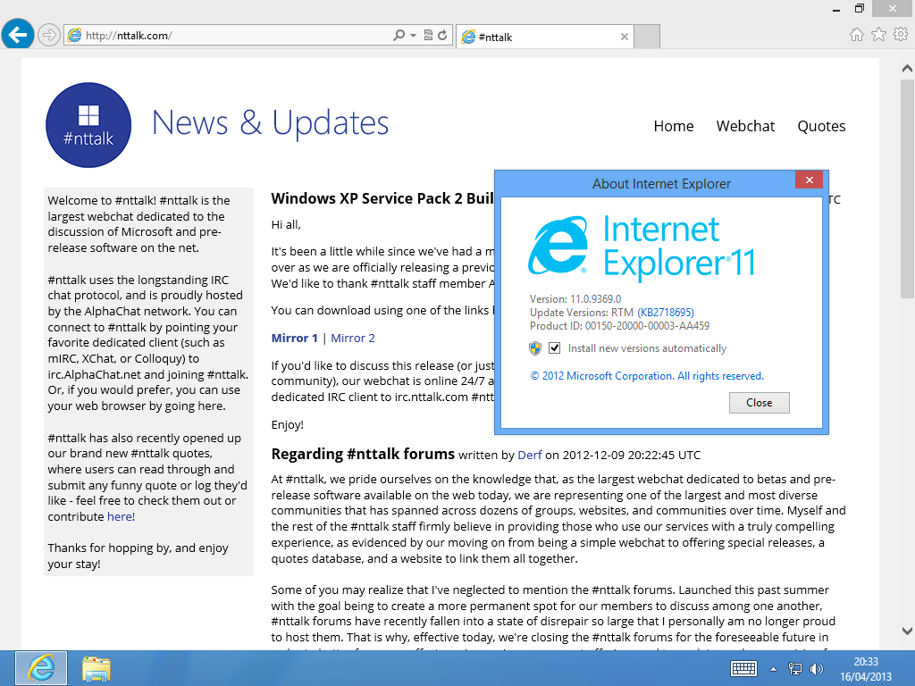Click the search magnifier in address bar
915x686 pixels.
[x=399, y=36]
